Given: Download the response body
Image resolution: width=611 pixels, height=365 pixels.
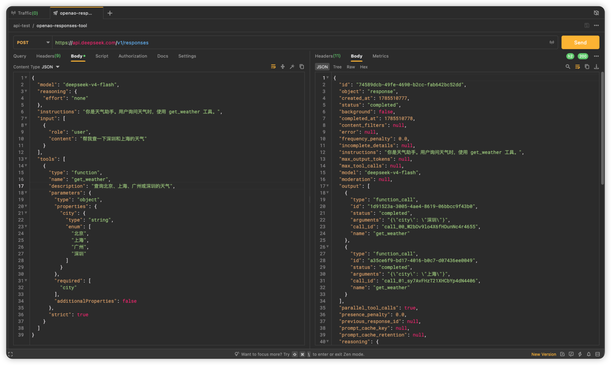Looking at the screenshot, I should [596, 67].
